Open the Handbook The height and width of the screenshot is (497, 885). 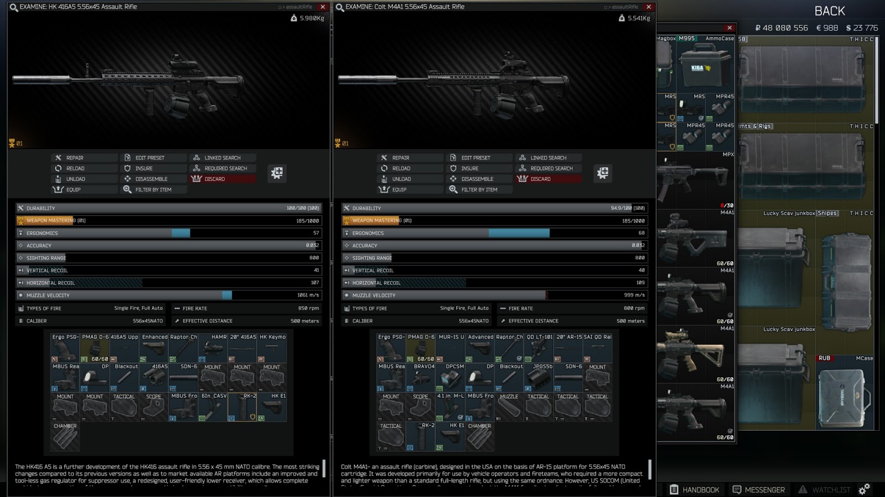click(x=695, y=490)
